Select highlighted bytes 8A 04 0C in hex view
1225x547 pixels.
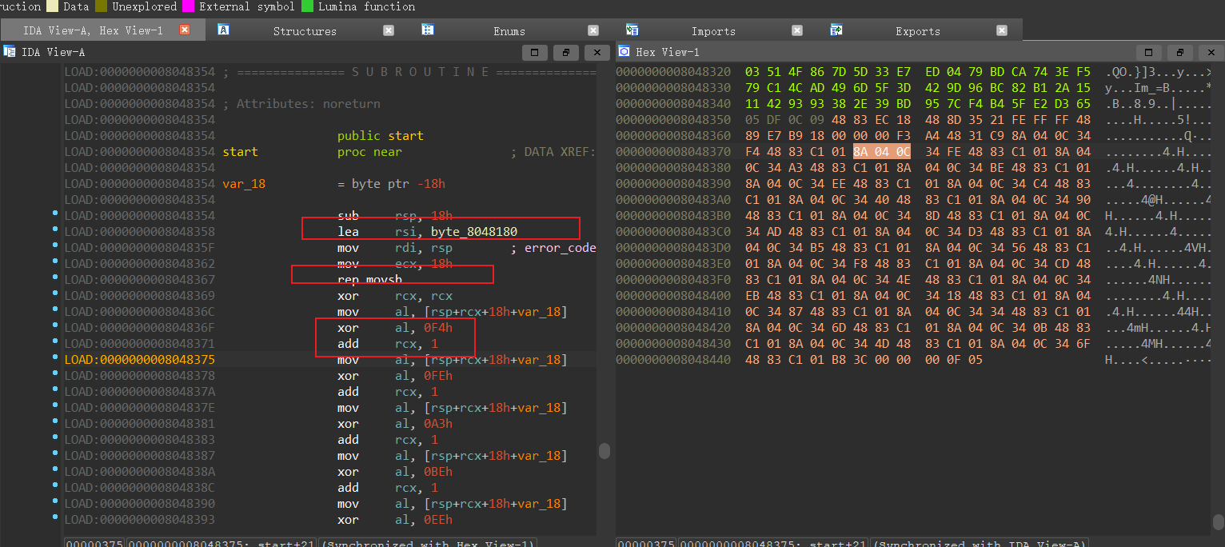pos(881,152)
